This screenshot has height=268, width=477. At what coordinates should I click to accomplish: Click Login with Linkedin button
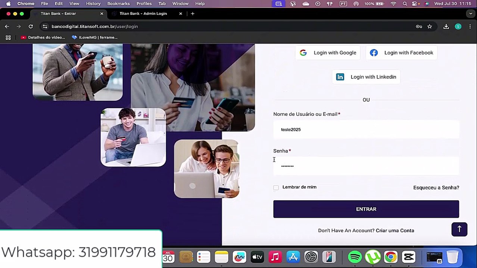tap(366, 77)
